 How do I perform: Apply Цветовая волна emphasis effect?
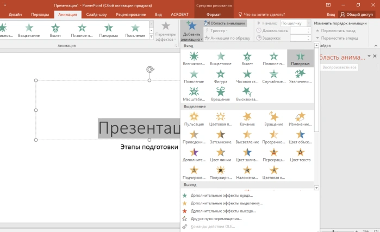(x=273, y=173)
